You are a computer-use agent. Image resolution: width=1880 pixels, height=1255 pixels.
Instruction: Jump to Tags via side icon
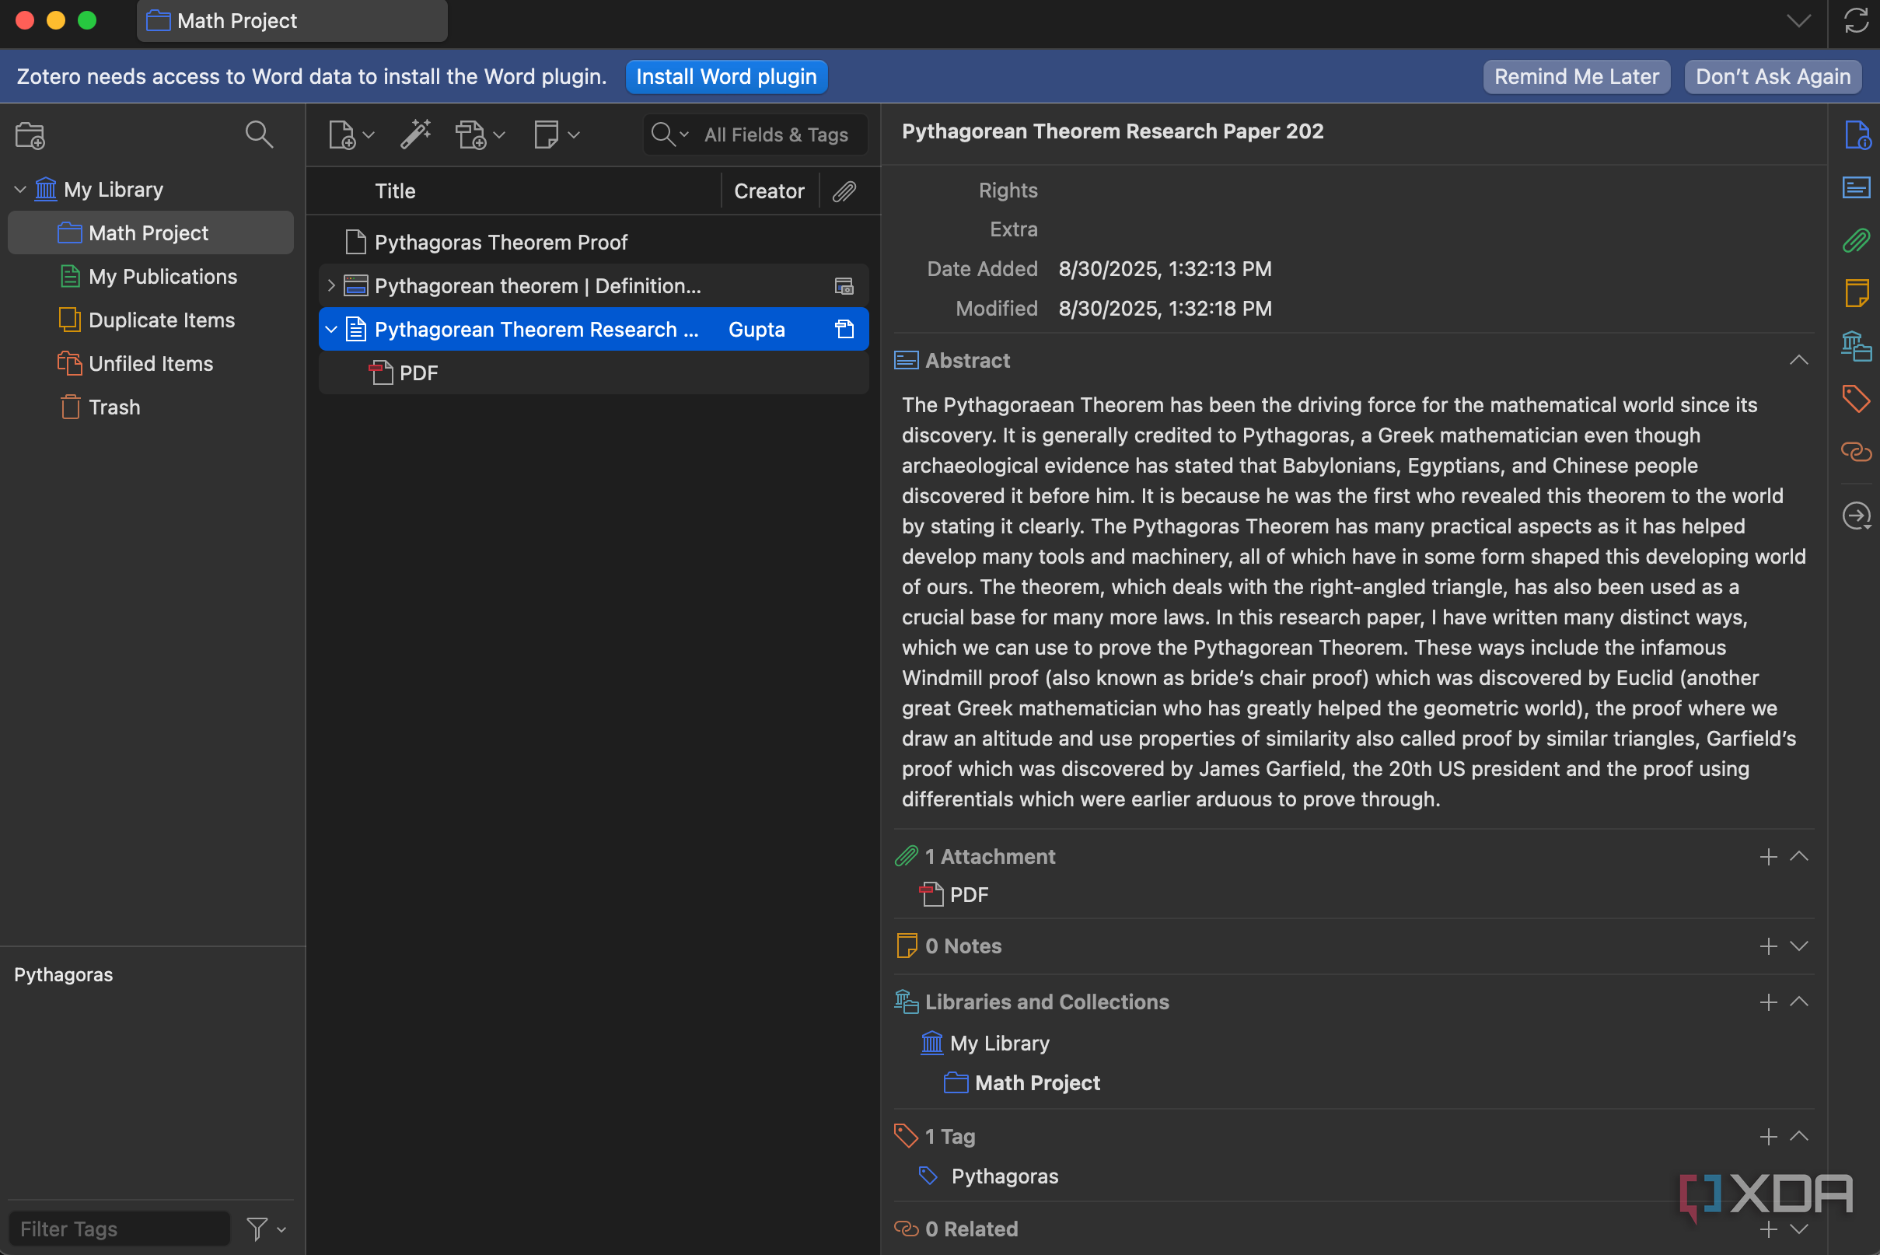click(x=1856, y=398)
